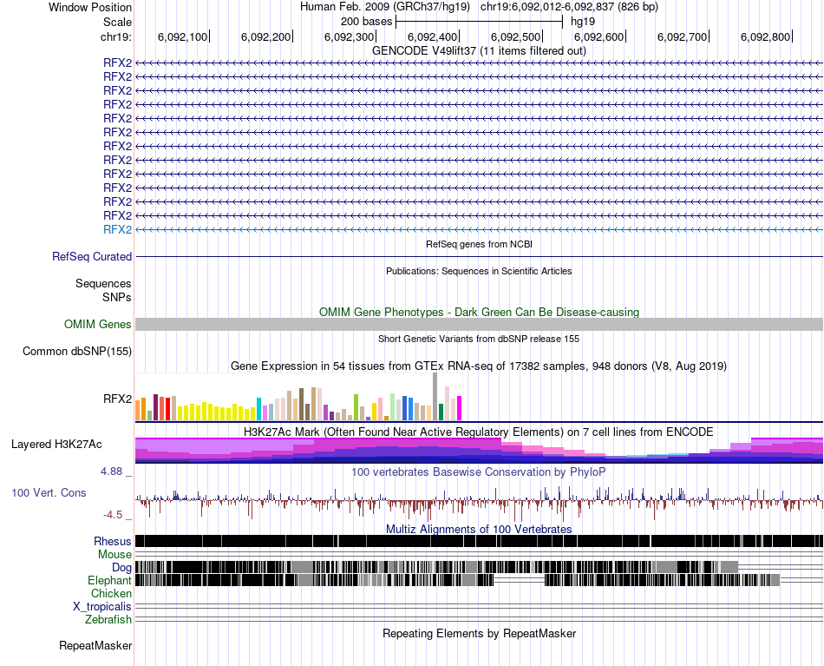Click the GENCODE V49lift37 track title

480,50
